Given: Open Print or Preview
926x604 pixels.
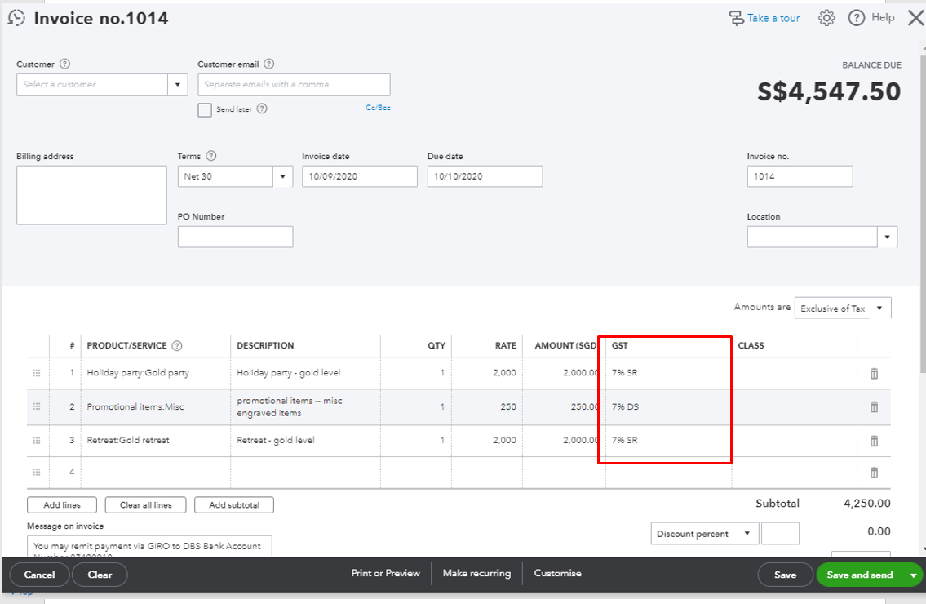Looking at the screenshot, I should [385, 574].
